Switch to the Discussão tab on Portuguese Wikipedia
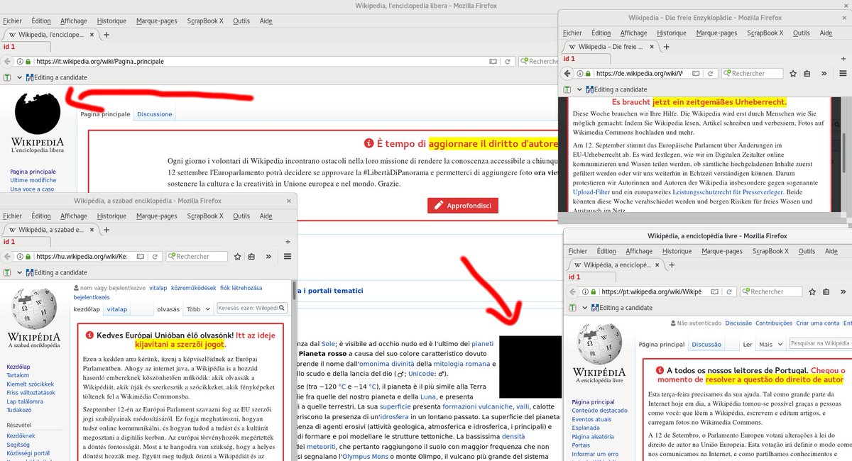The width and height of the screenshot is (852, 461). [x=706, y=344]
